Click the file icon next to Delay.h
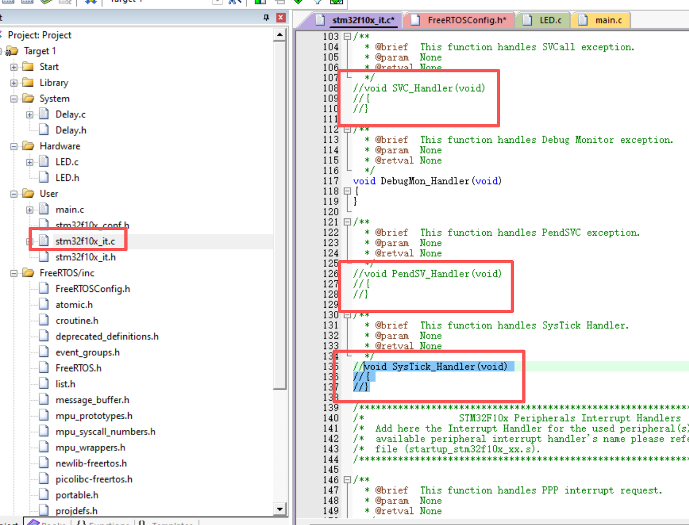Screen dimensions: 689x525 44,130
